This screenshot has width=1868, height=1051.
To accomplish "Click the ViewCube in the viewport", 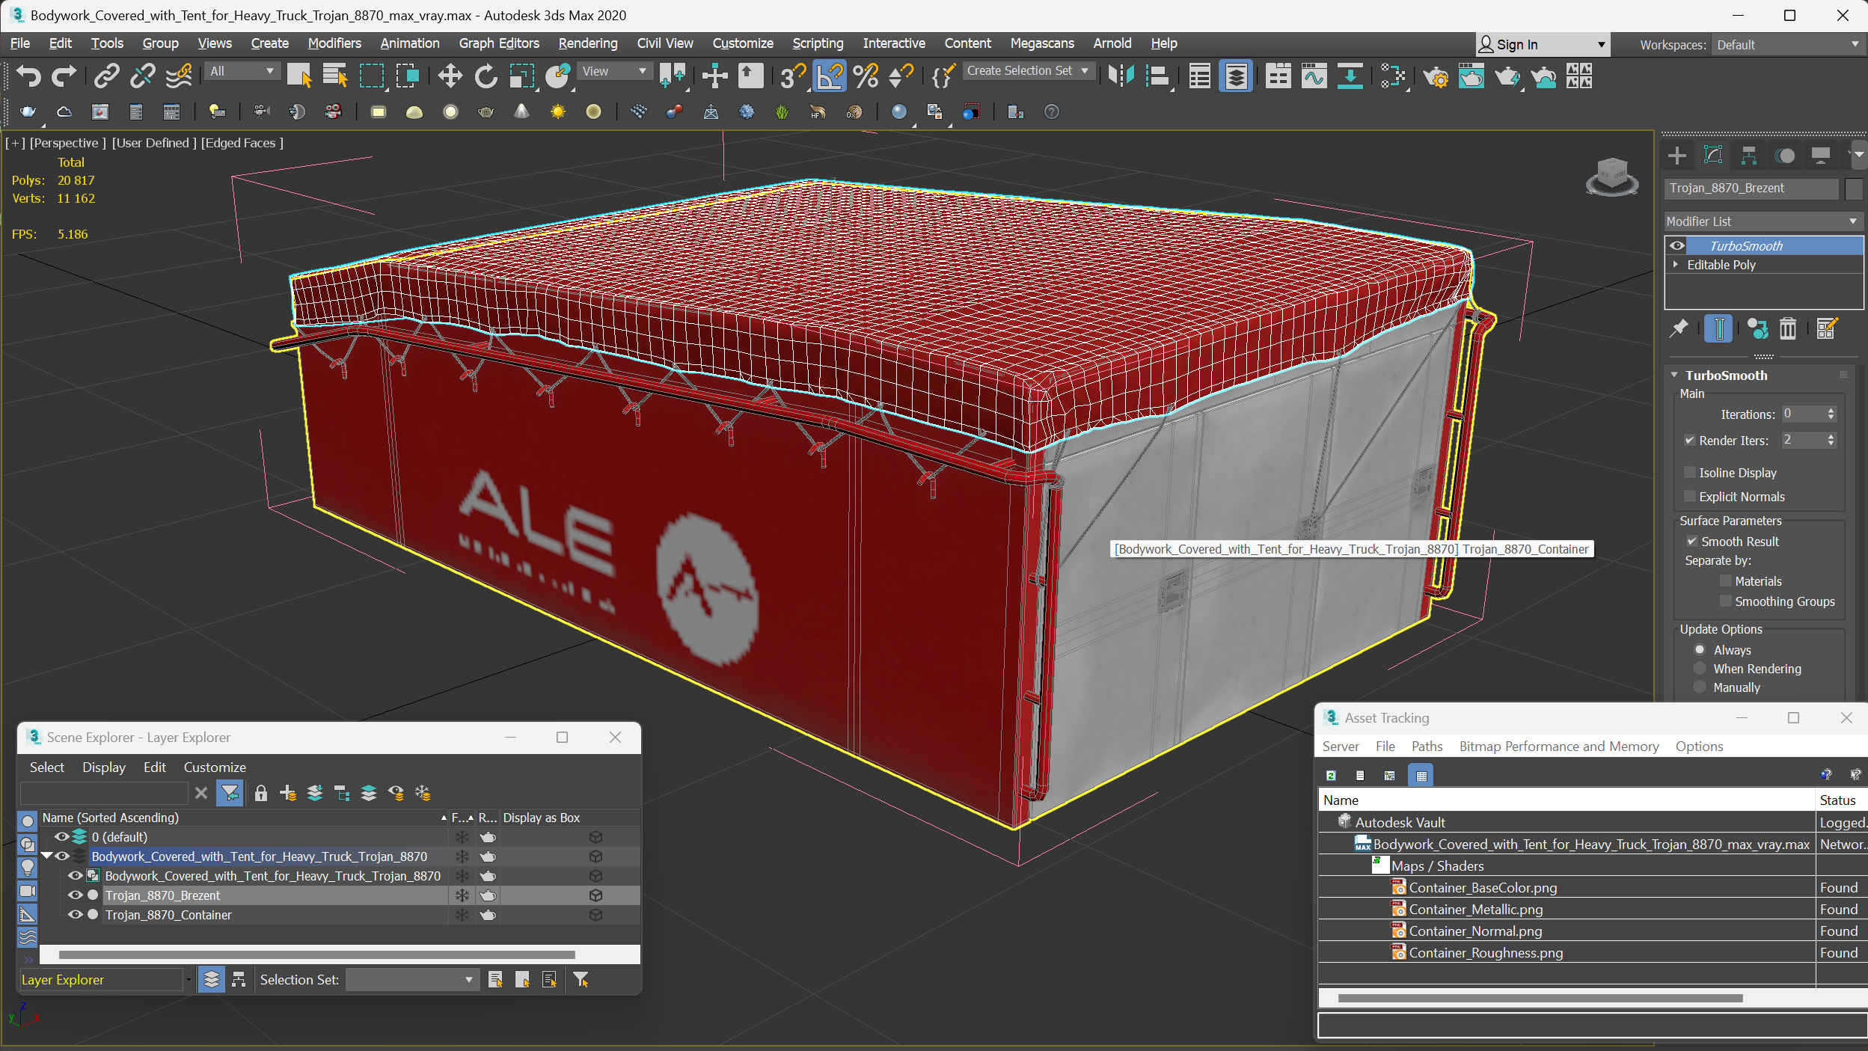I will 1611,177.
